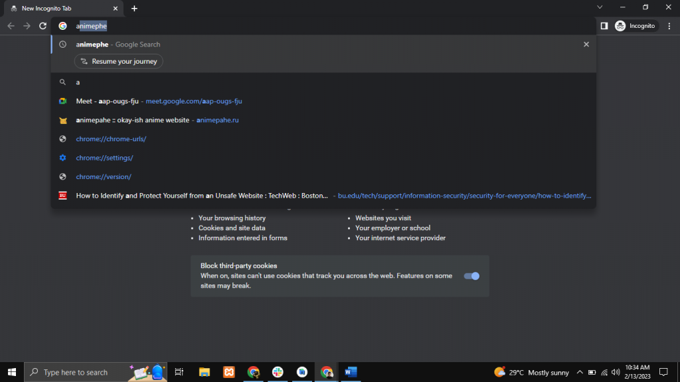The width and height of the screenshot is (680, 382).
Task: Select chrome://chrome-urls/ suggestion
Action: pyautogui.click(x=323, y=139)
